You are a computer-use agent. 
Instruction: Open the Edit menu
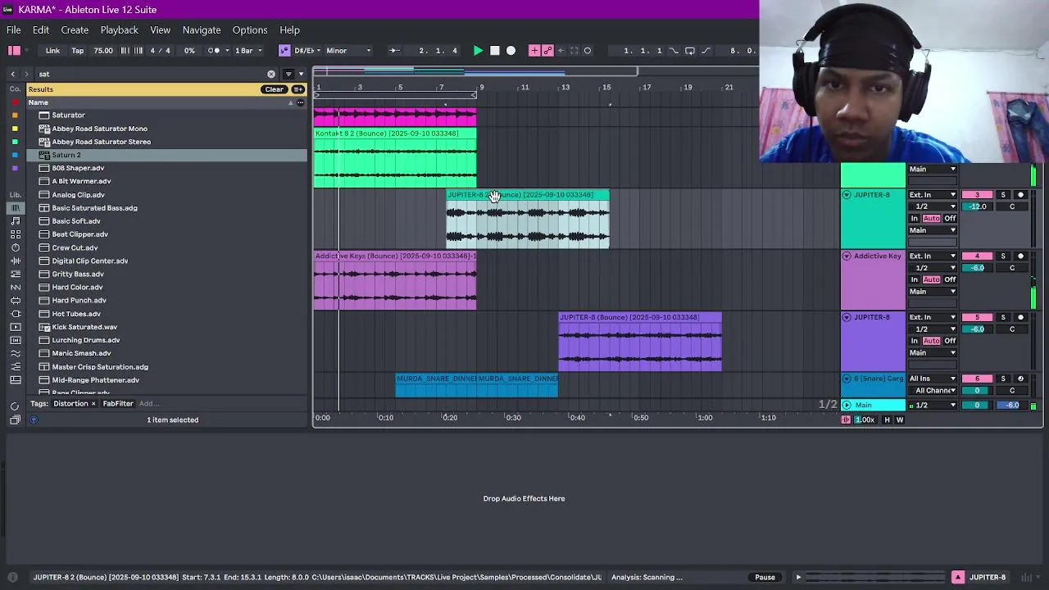coord(41,30)
